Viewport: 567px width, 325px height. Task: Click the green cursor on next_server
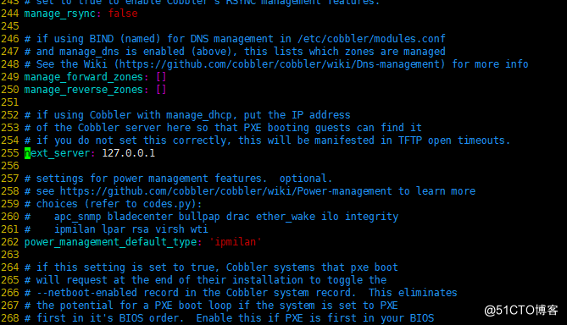click(x=27, y=153)
